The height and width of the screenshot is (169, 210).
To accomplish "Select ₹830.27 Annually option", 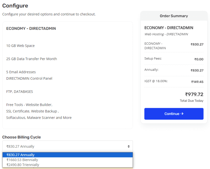I will coord(67,155).
